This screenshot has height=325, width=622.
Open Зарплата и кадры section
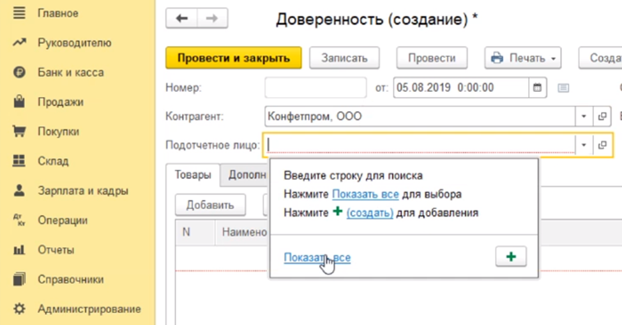(82, 190)
